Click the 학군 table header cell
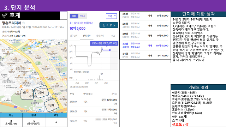This screenshot has width=226, height=127. click(x=11, y=115)
